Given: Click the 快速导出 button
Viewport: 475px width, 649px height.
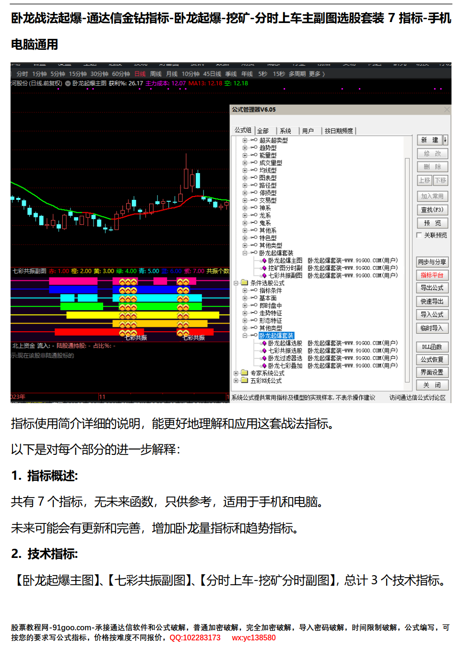Looking at the screenshot, I should [x=432, y=301].
